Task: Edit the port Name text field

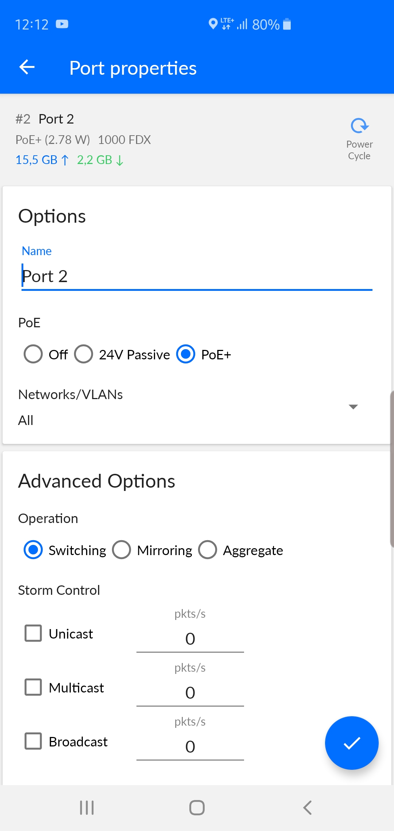Action: click(196, 276)
